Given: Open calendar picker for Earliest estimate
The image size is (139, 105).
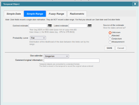Looking at the screenshot, I should click(x=50, y=26).
